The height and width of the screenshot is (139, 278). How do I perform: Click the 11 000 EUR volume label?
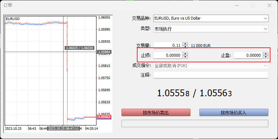point(201,46)
